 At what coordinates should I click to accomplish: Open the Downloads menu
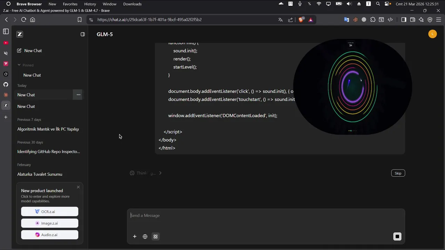pos(132,4)
